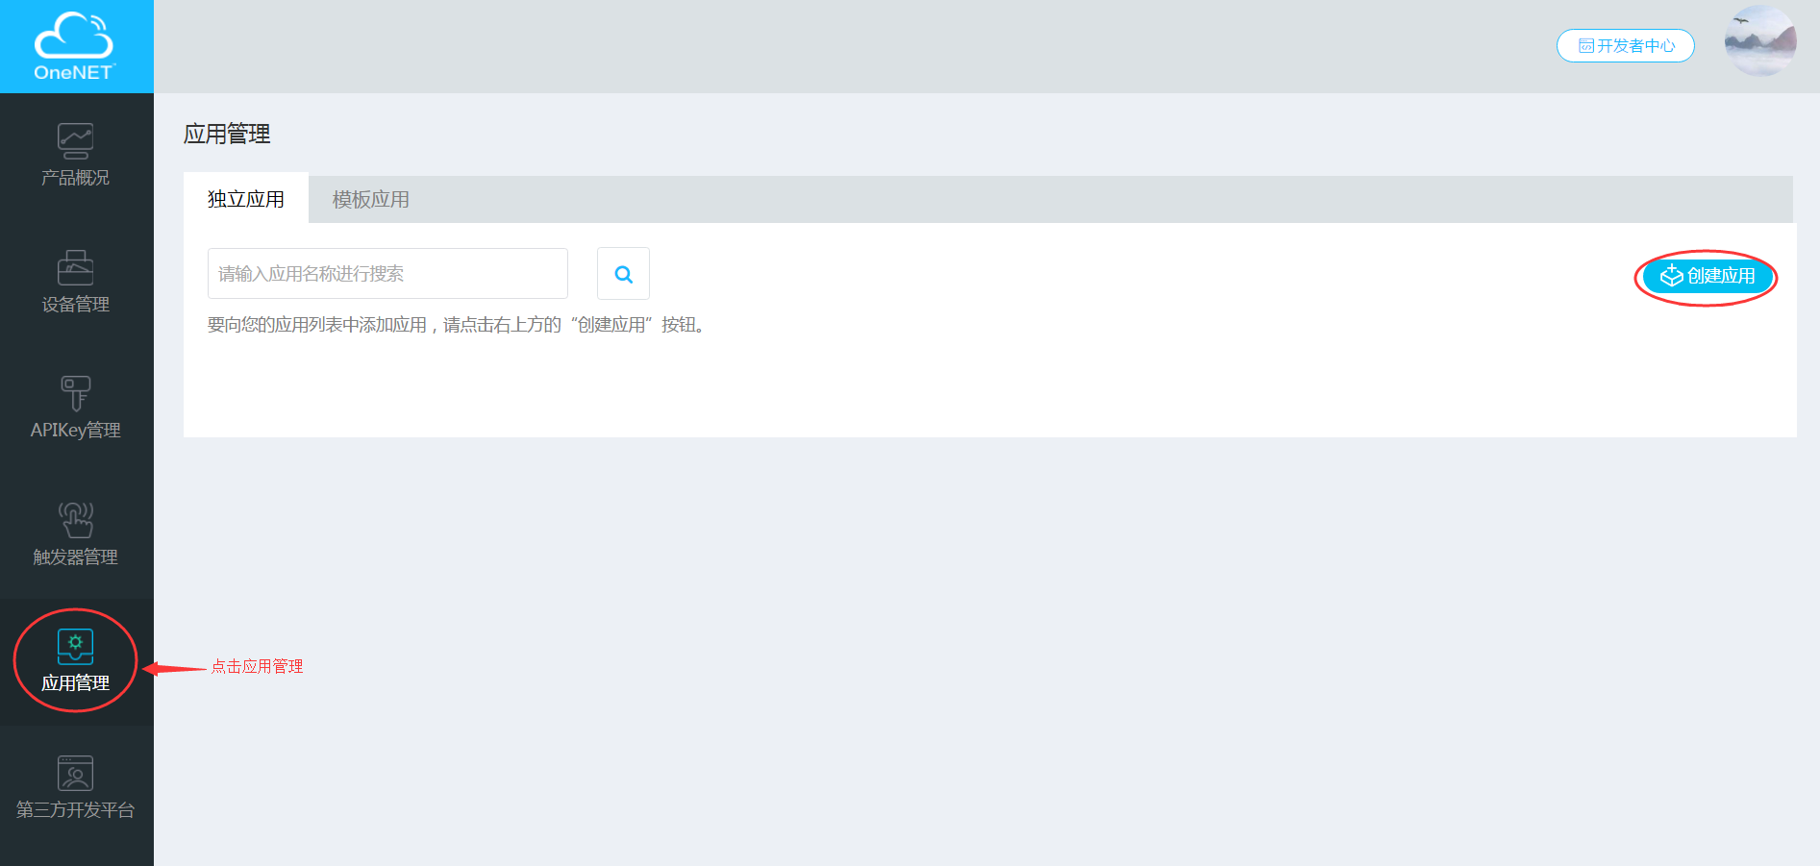The height and width of the screenshot is (866, 1820).
Task: Open 触发器管理 in the sidebar
Action: pyautogui.click(x=76, y=535)
